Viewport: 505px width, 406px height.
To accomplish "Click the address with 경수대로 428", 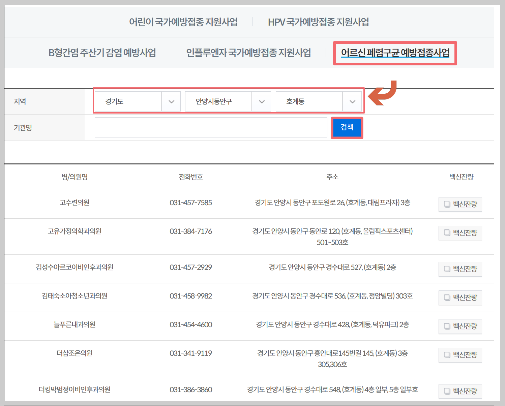I will (332, 324).
